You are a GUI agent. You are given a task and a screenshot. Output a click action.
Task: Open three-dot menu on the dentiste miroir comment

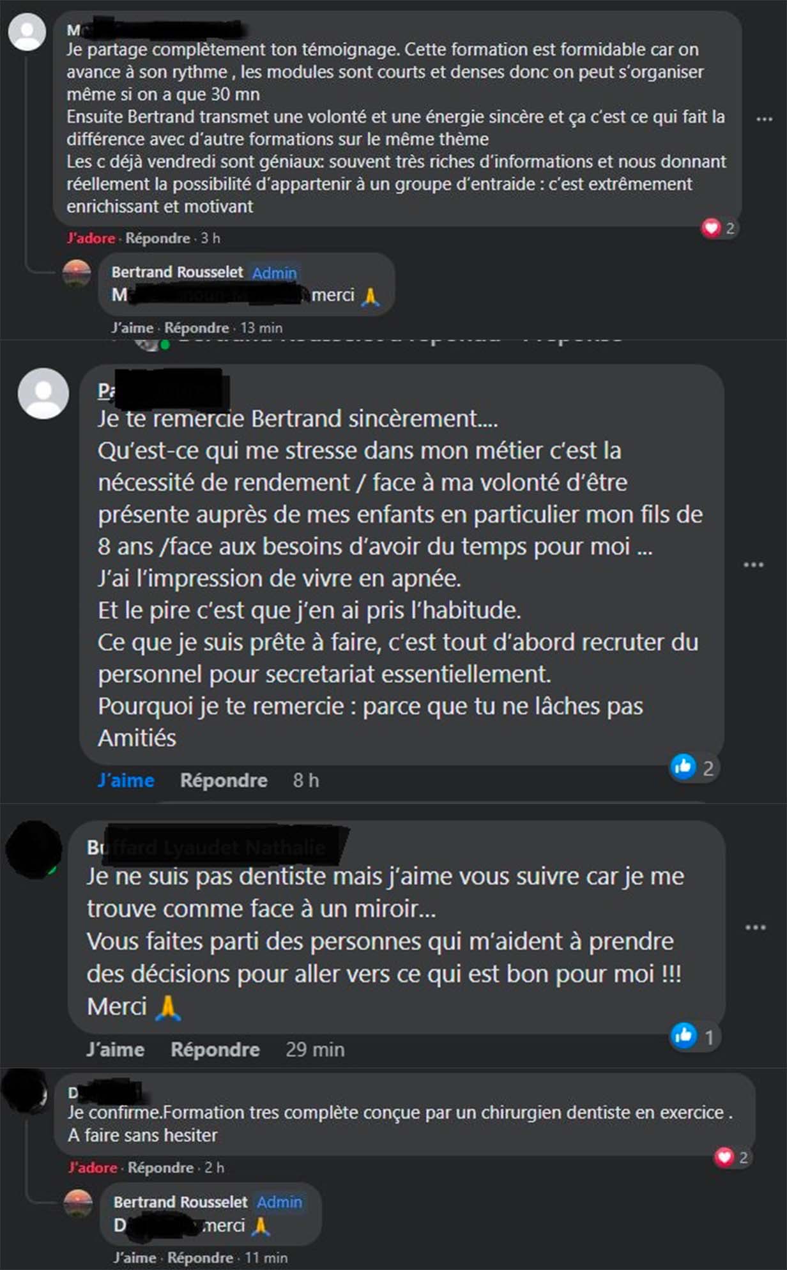(x=755, y=928)
